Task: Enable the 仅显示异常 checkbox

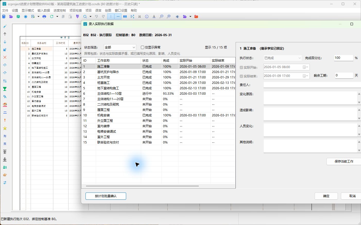Action: point(142,47)
